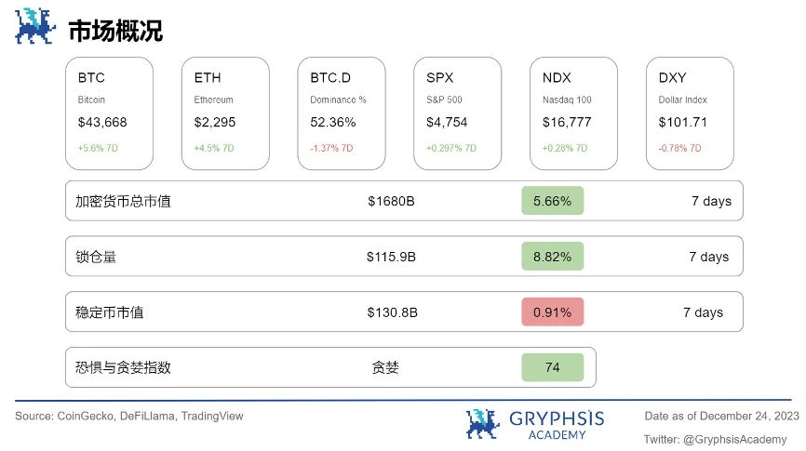Click the SPX S&P 500 card
The height and width of the screenshot is (451, 806).
tap(457, 113)
